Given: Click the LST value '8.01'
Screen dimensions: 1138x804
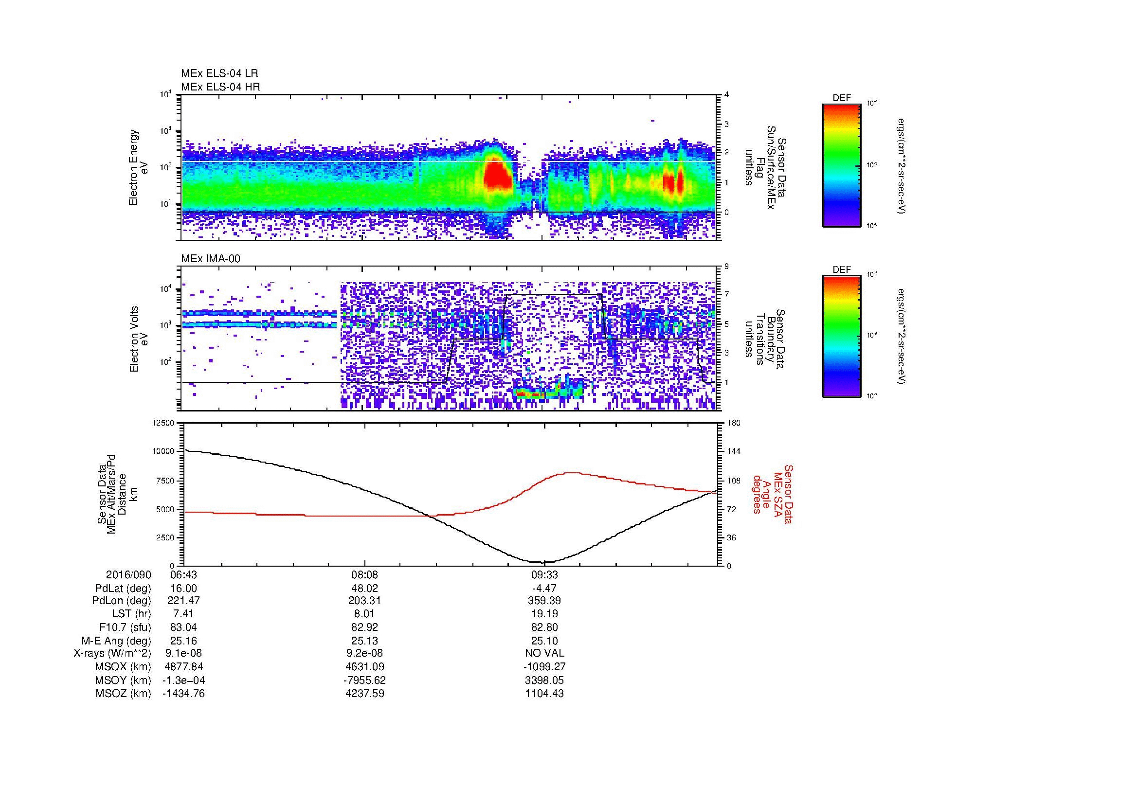Looking at the screenshot, I should pyautogui.click(x=365, y=614).
